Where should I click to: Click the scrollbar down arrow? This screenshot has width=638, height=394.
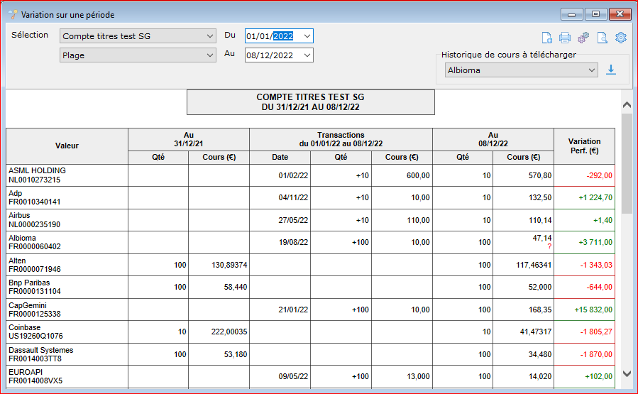click(x=627, y=373)
